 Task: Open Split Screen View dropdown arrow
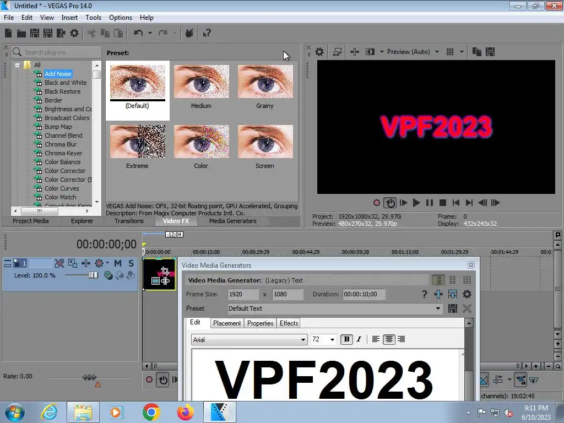pyautogui.click(x=382, y=52)
